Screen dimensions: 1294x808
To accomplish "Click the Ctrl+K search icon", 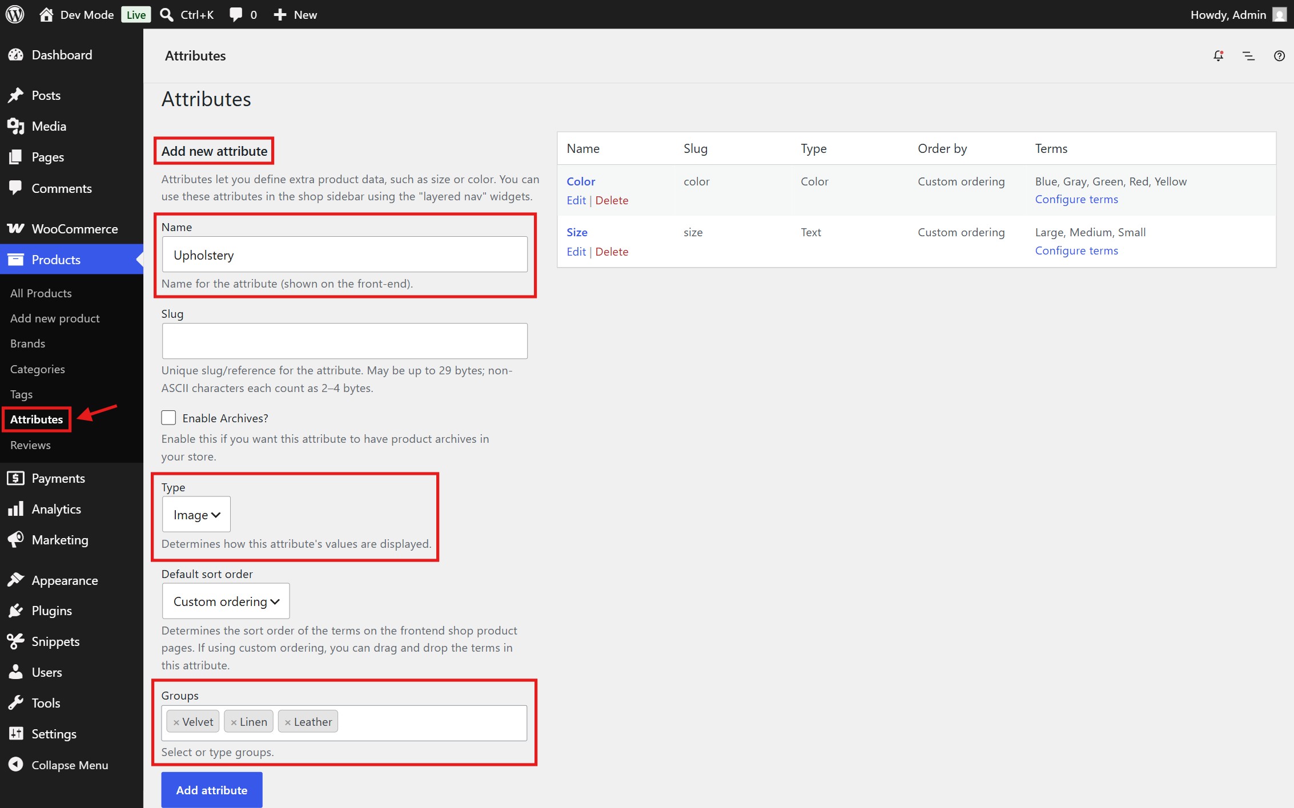I will [167, 14].
